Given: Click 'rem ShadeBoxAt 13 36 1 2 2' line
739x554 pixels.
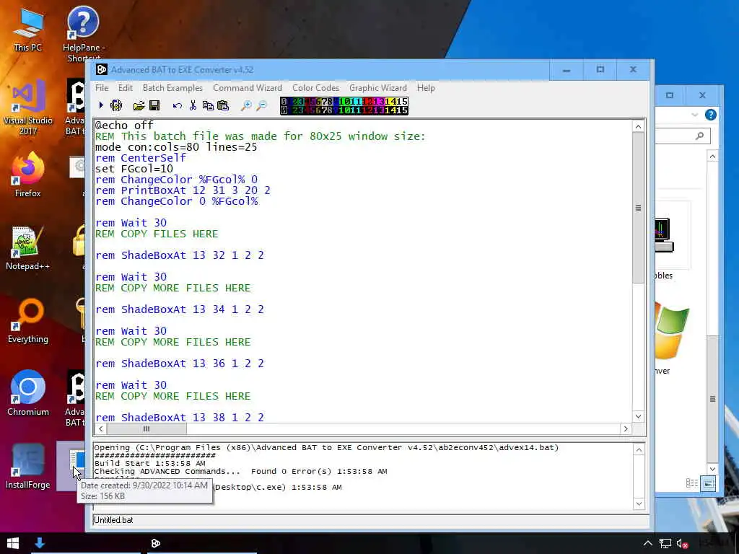Looking at the screenshot, I should [x=180, y=364].
